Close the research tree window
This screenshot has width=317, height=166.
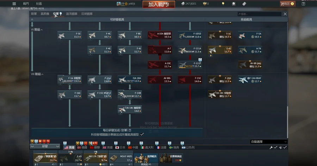click(285, 14)
